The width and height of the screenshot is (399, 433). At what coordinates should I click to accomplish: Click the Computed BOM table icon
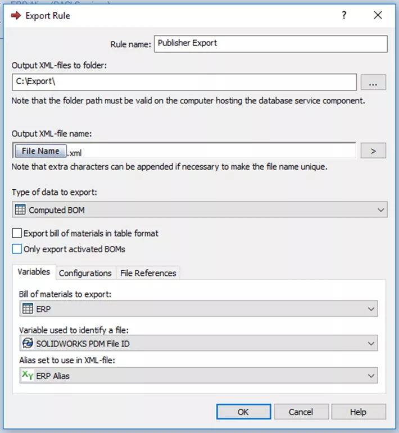(x=20, y=209)
